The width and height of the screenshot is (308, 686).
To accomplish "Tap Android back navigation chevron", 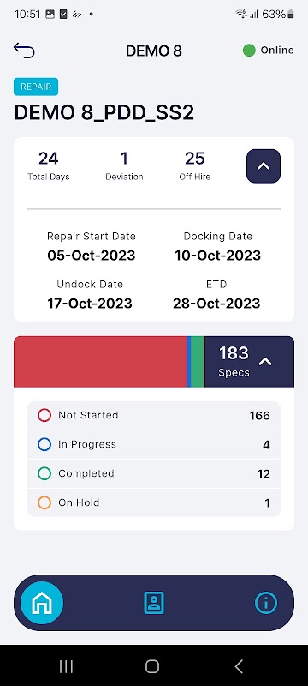I will point(239,666).
